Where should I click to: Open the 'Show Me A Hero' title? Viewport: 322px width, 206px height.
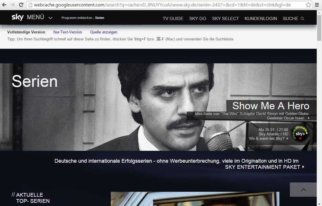tap(271, 106)
